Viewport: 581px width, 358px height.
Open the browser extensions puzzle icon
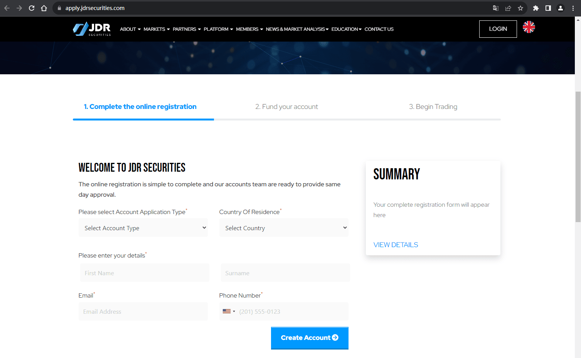pos(536,8)
